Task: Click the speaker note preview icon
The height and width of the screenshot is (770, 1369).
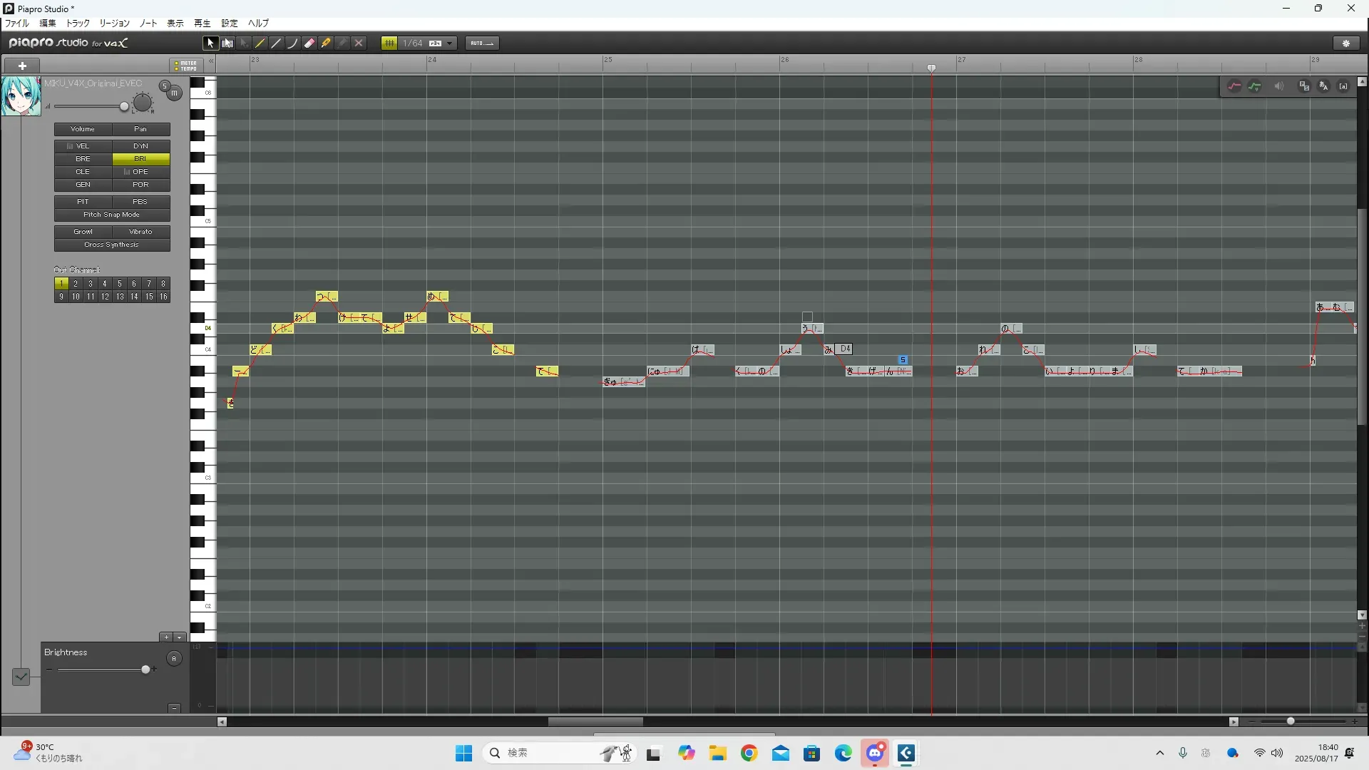Action: 1279,86
